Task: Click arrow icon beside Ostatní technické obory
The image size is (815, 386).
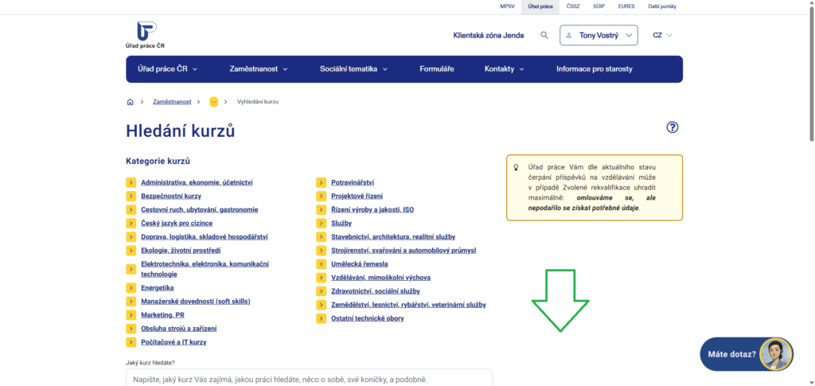Action: [x=322, y=318]
